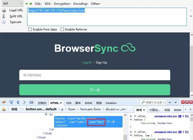Click inside the HackBar URL text area

click(107, 17)
